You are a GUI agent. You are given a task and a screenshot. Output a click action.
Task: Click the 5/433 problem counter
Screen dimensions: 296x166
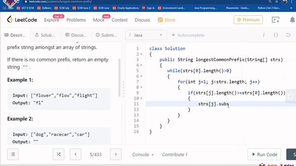point(96,155)
